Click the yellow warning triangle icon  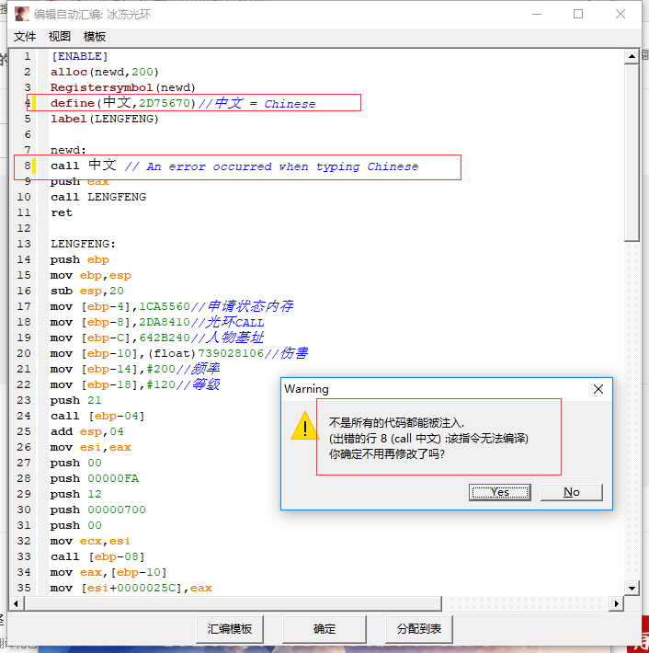pyautogui.click(x=304, y=427)
